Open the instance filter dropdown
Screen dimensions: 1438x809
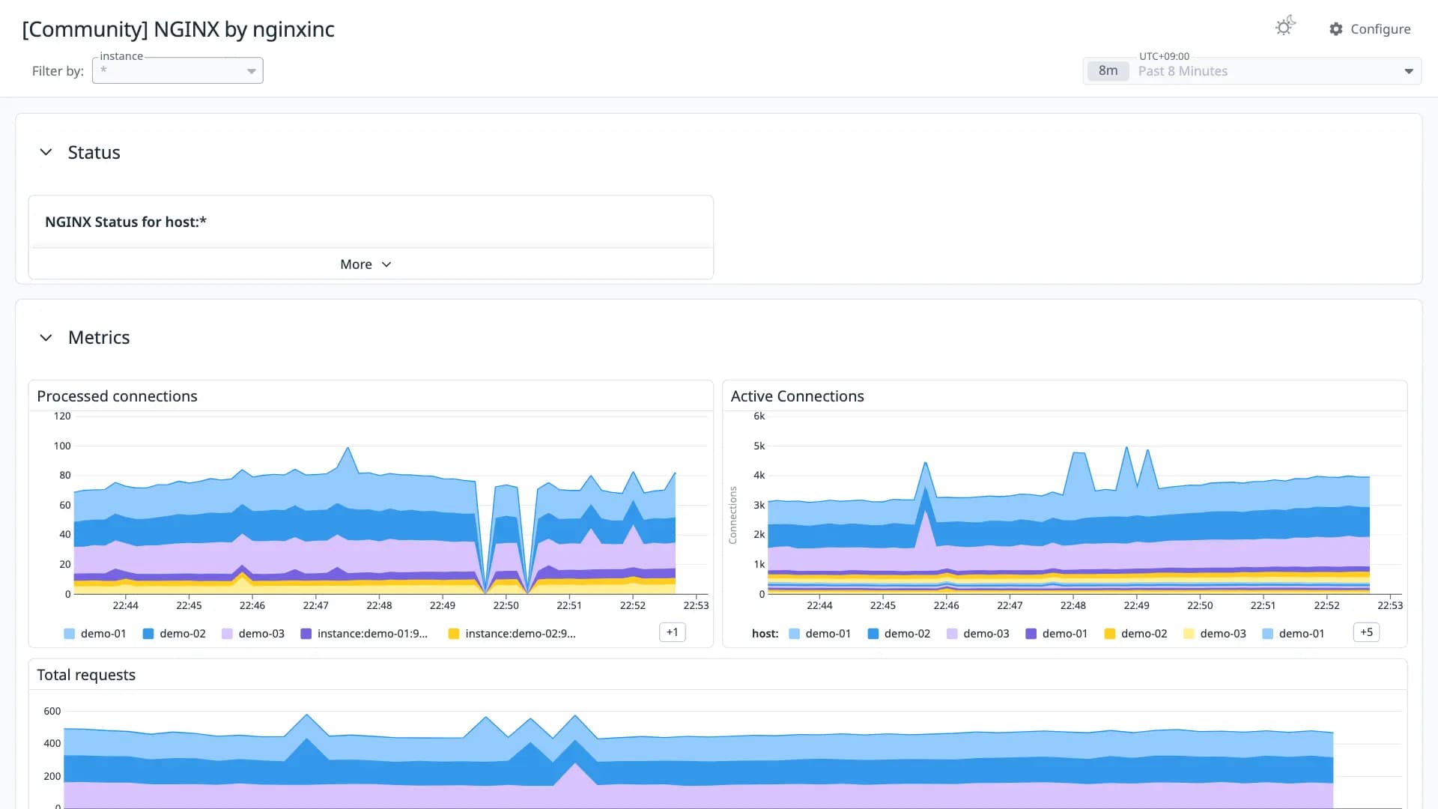coord(178,70)
